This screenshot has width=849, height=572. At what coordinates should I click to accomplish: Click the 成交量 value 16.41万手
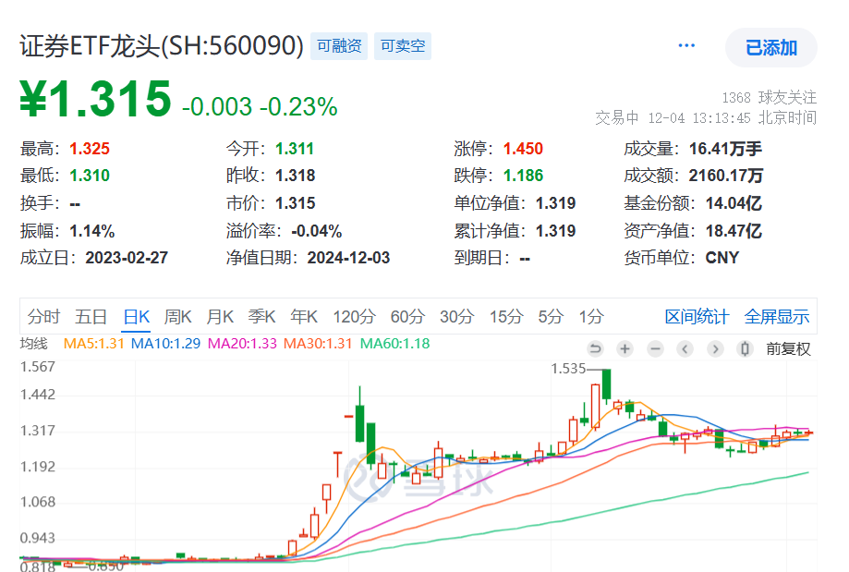pos(725,149)
